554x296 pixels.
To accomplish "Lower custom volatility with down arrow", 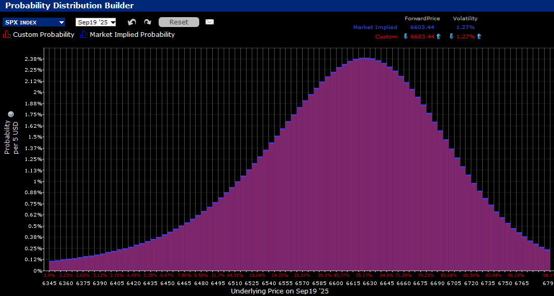I will tap(451, 36).
